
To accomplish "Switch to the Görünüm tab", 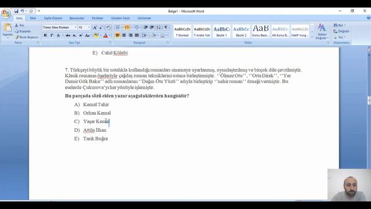I will pos(144,18).
